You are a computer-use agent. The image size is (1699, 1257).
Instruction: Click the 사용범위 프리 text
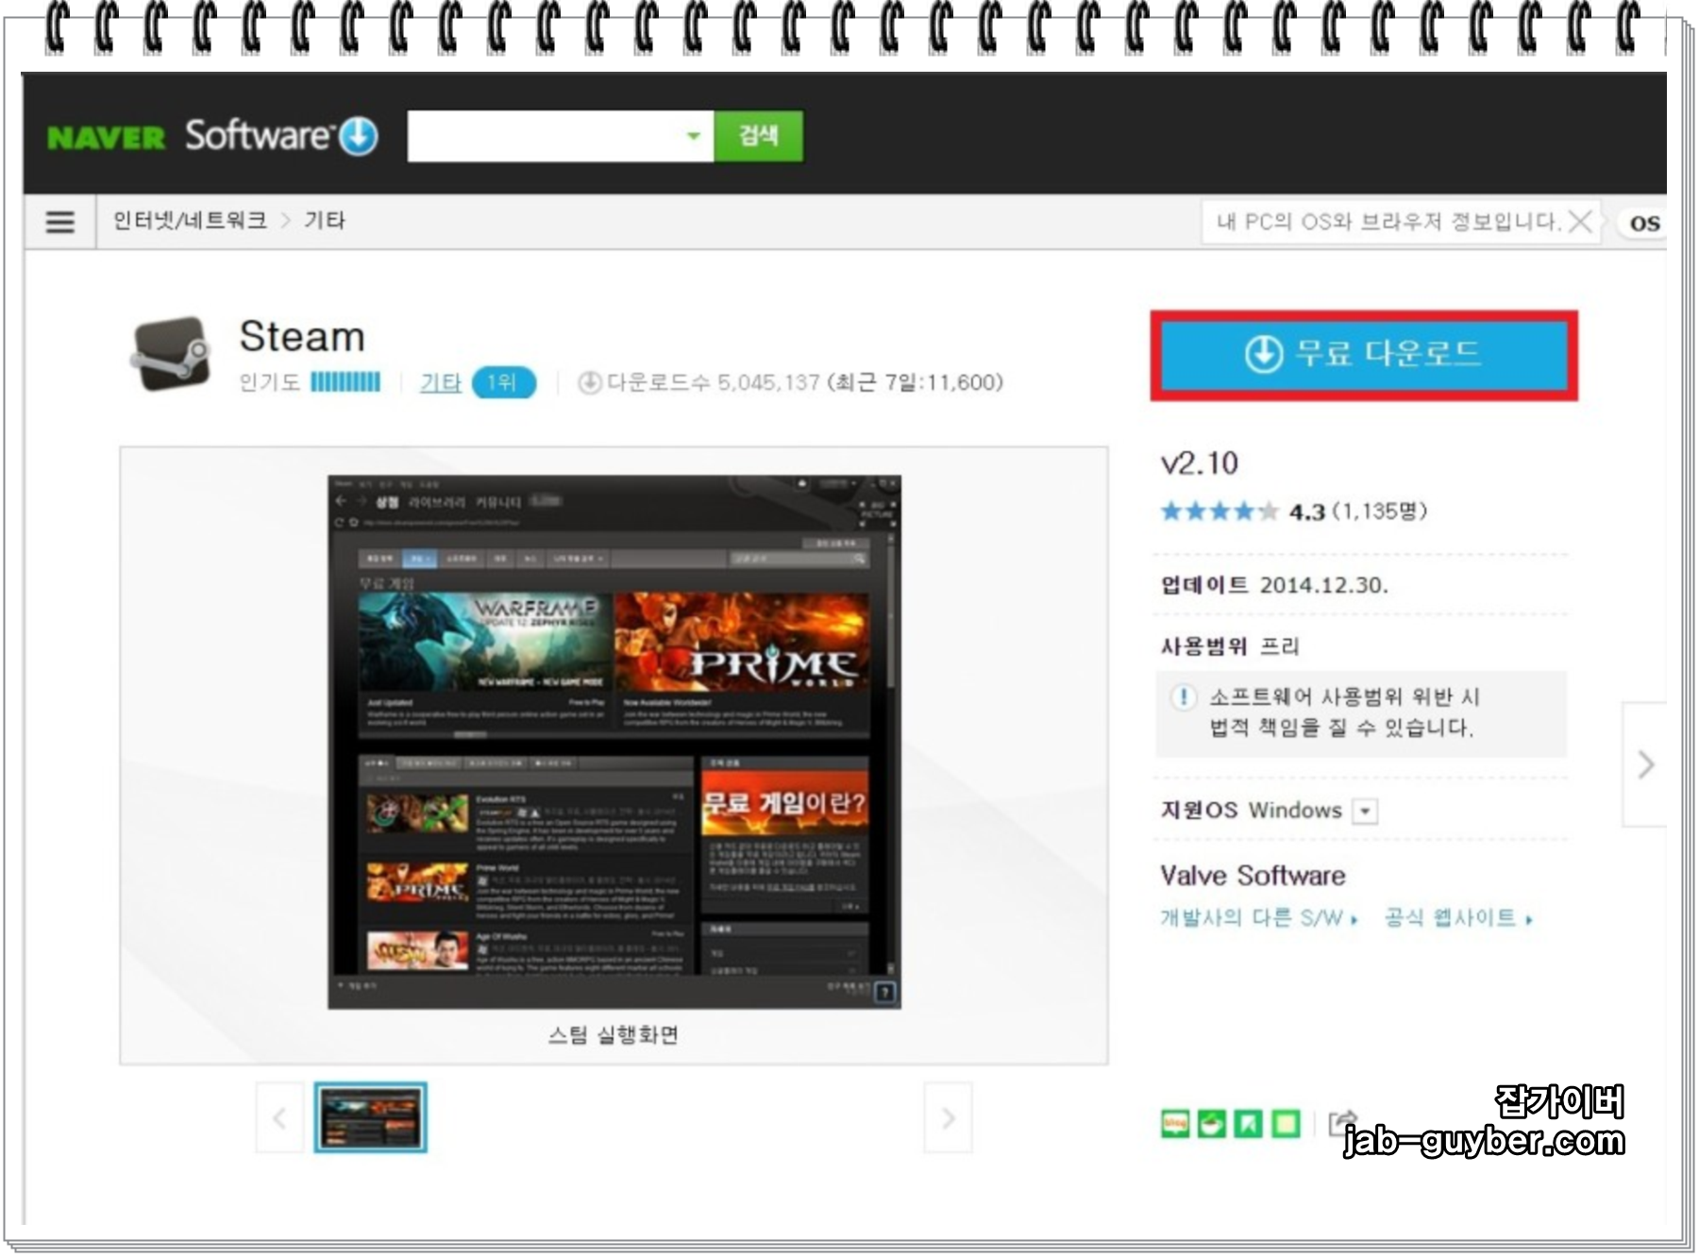coord(1230,646)
